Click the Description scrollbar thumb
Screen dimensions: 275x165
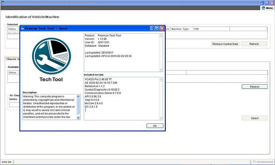(78, 106)
